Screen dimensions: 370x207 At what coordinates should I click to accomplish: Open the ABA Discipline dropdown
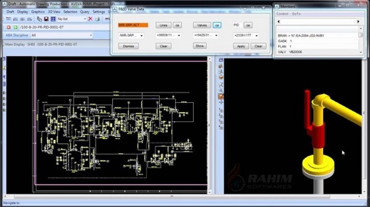pyautogui.click(x=61, y=35)
